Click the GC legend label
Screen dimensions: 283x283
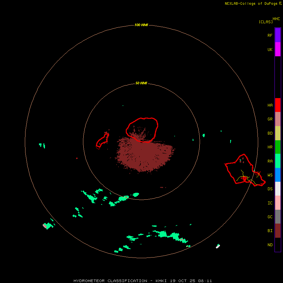(270, 217)
